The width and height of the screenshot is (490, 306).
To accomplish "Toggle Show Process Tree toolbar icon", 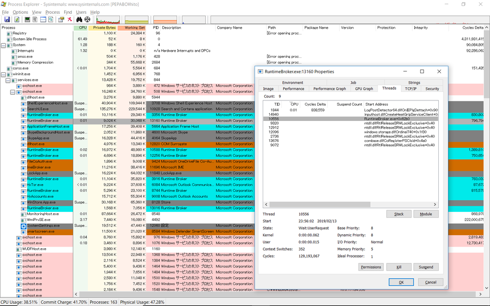I will click(x=35, y=19).
